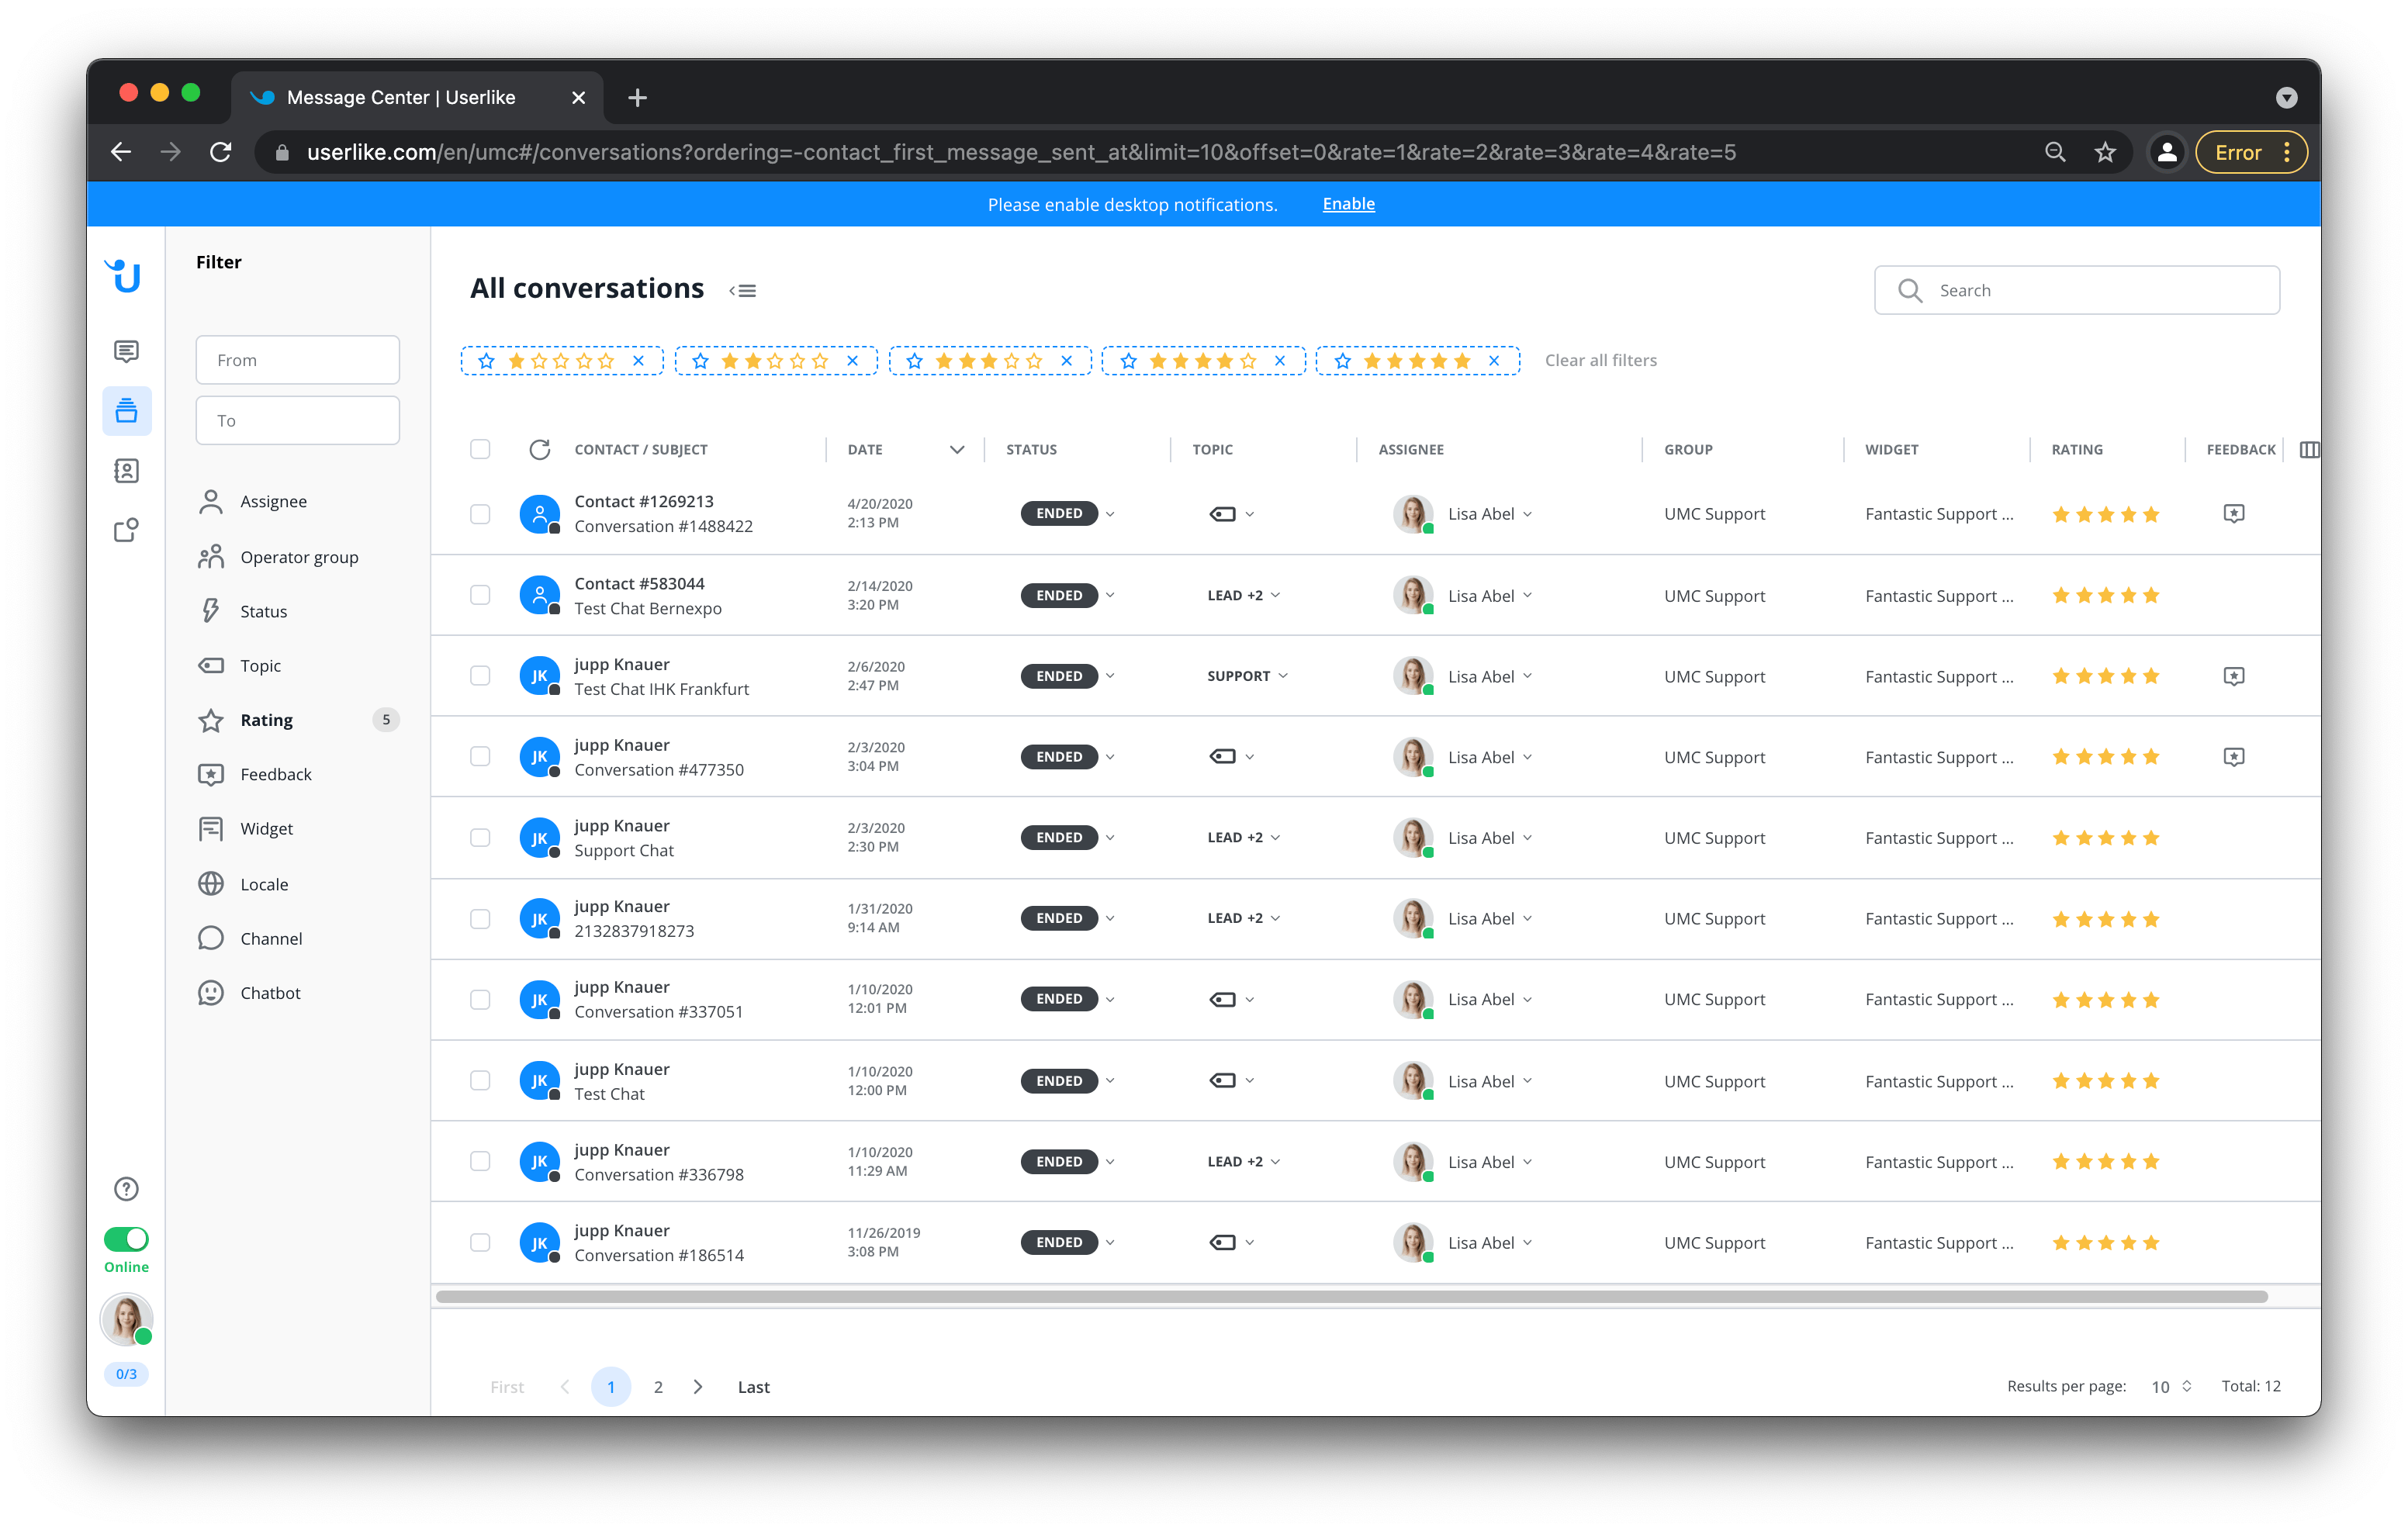Screen dimensions: 2408x1531
Task: Select checkbox for Contact #1269213
Action: (480, 514)
